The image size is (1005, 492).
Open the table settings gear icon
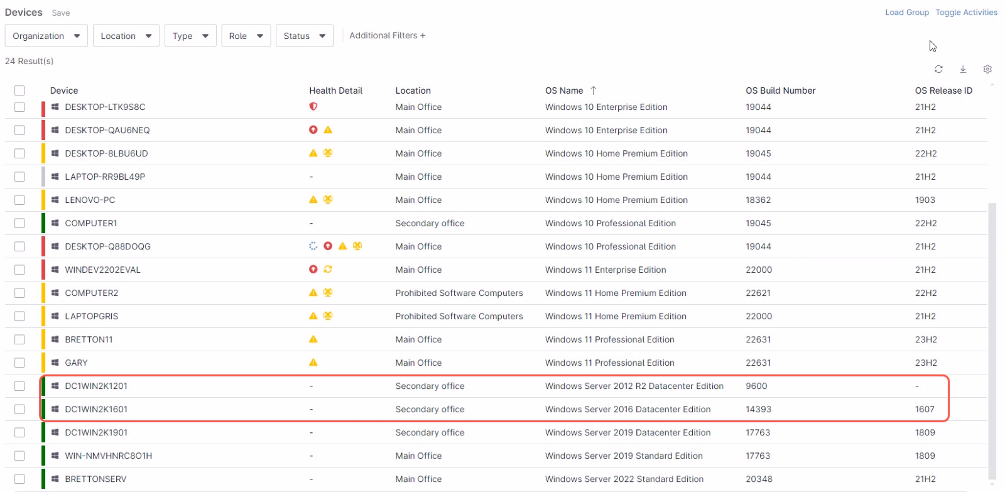pos(987,69)
